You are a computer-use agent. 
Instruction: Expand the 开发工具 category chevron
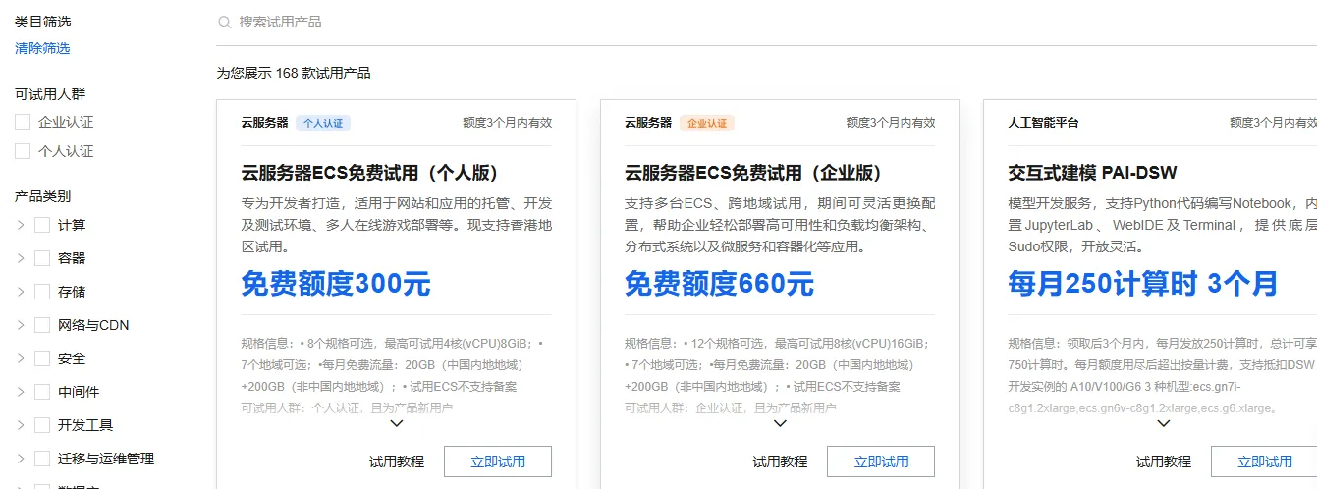coord(21,425)
